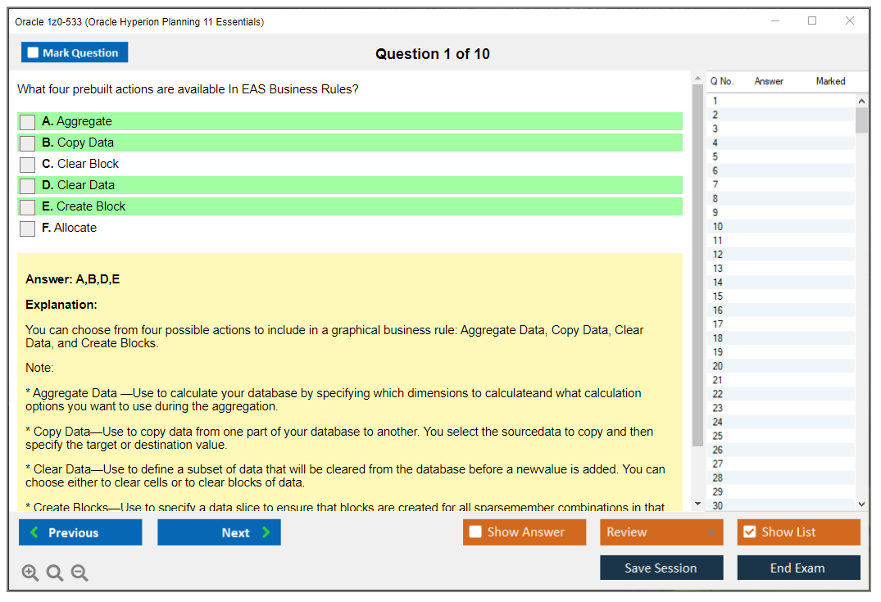Check option A. Aggregate
The height and width of the screenshot is (602, 881).
(28, 122)
